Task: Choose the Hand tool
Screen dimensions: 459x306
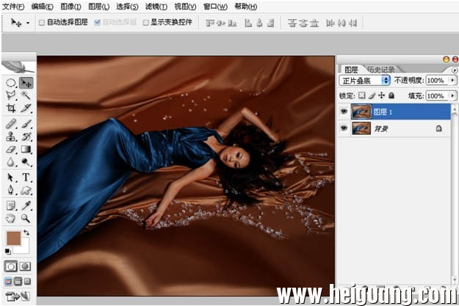Action: click(11, 218)
